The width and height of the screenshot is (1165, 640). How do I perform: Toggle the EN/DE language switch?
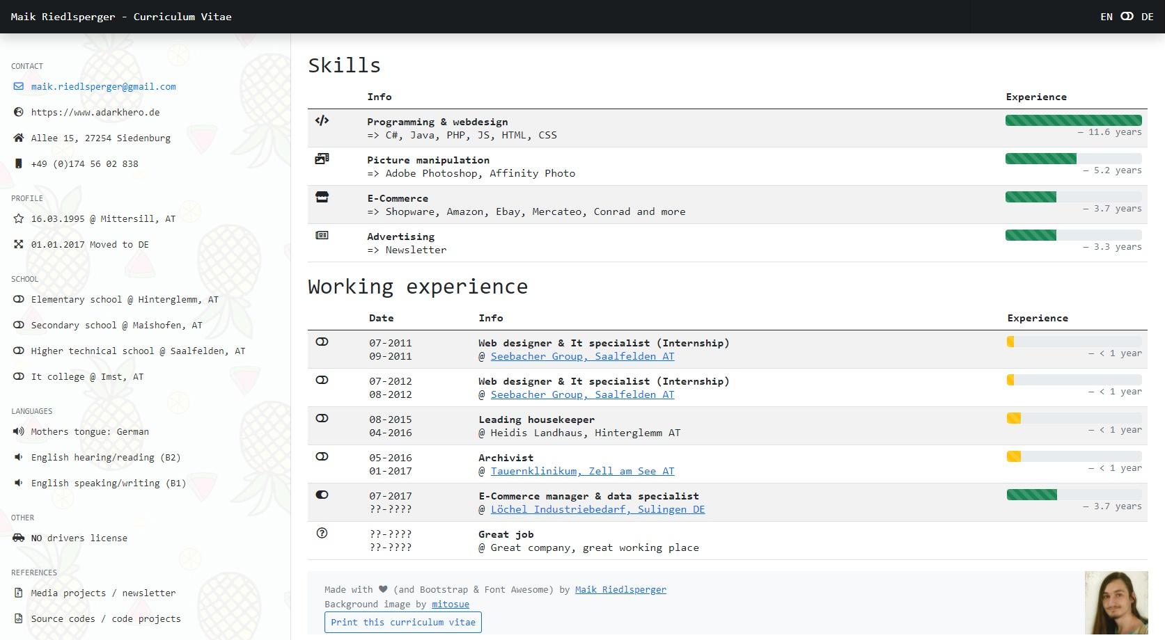click(x=1127, y=17)
